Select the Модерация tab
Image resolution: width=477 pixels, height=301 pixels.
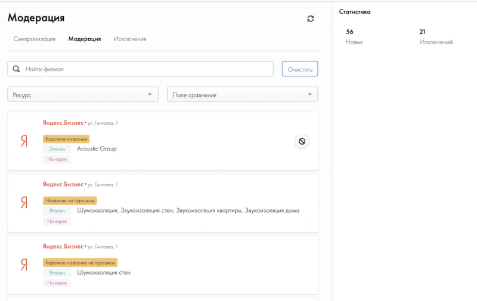pos(85,39)
